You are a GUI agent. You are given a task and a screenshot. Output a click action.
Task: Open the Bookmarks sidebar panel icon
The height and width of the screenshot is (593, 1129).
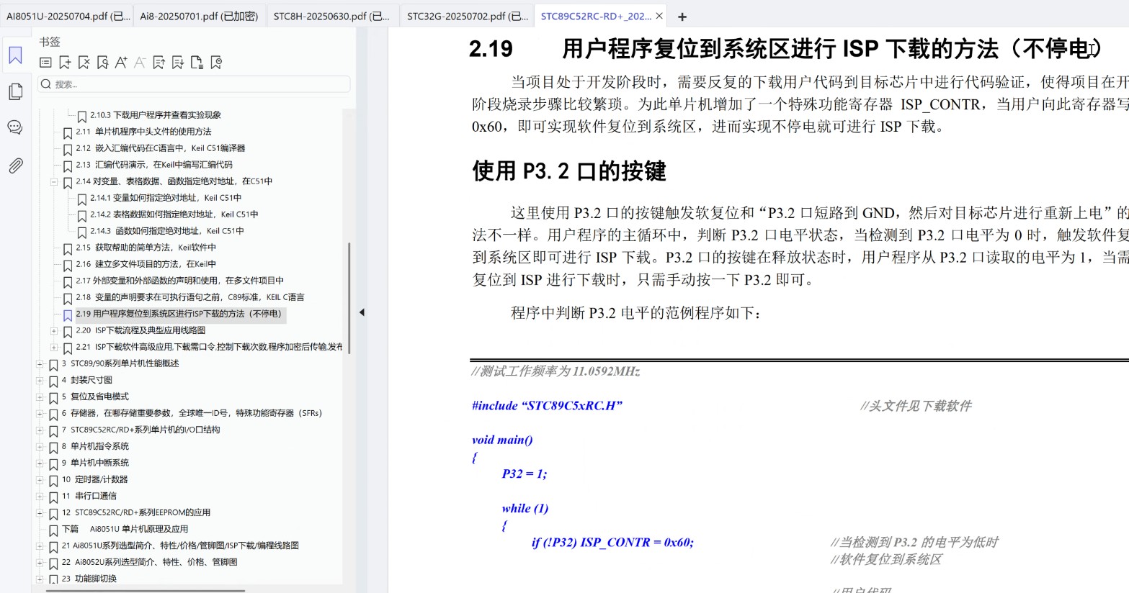click(x=15, y=55)
